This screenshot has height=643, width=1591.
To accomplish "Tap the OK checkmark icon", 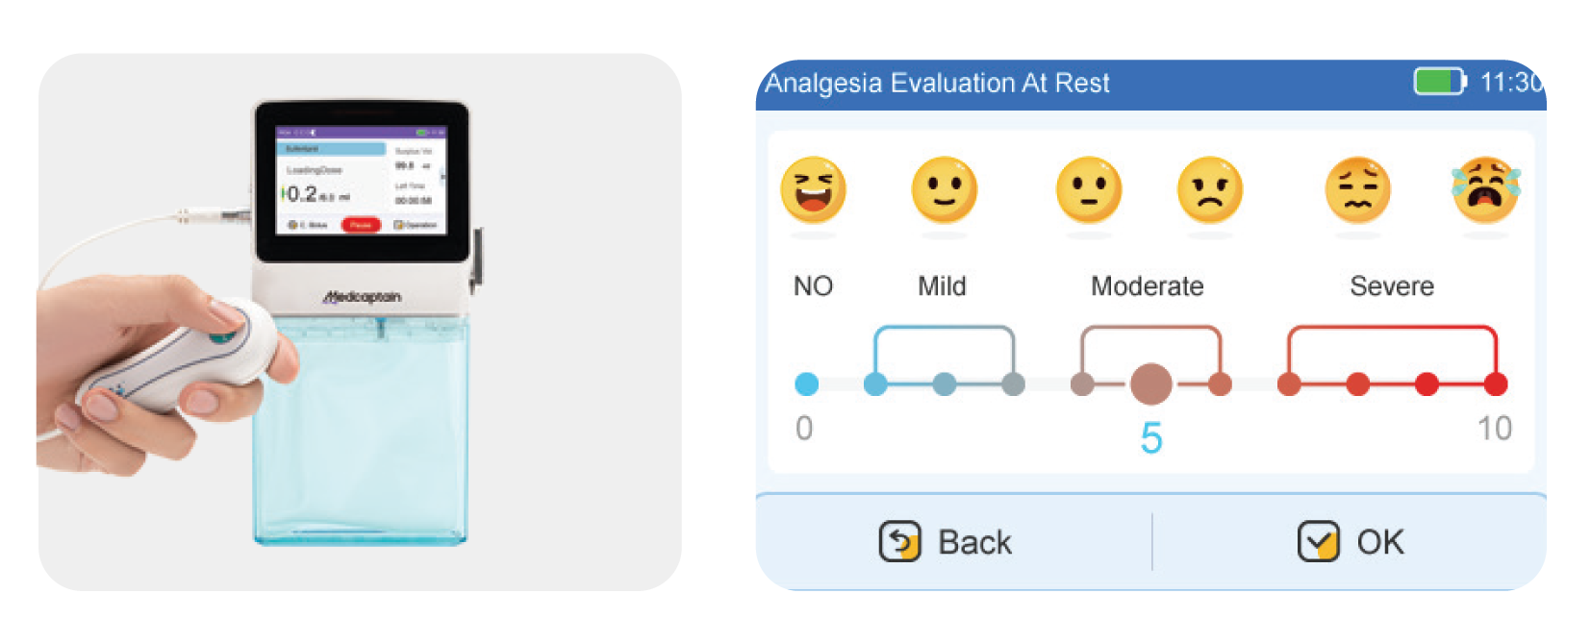I will (1318, 541).
